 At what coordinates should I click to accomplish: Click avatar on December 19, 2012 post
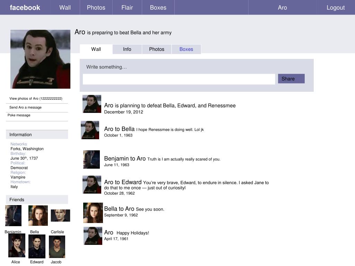click(x=92, y=104)
